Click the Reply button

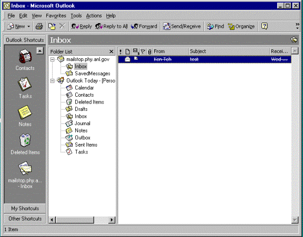[x=82, y=26]
